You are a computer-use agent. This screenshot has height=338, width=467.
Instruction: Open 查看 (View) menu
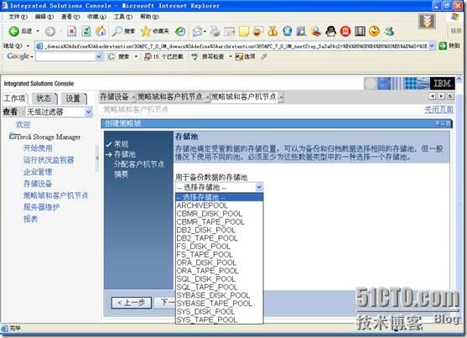(70, 17)
